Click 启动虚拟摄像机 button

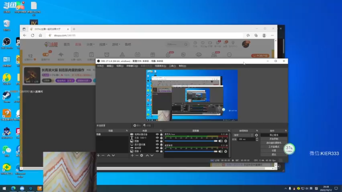tap(274, 143)
